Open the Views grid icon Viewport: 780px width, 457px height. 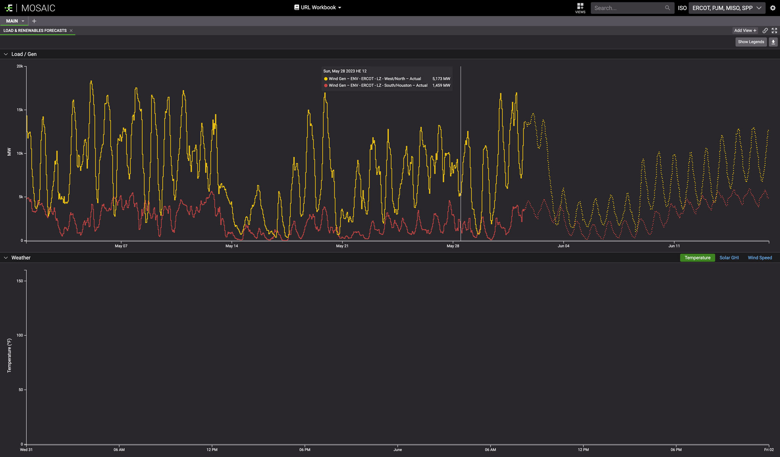[x=580, y=6]
